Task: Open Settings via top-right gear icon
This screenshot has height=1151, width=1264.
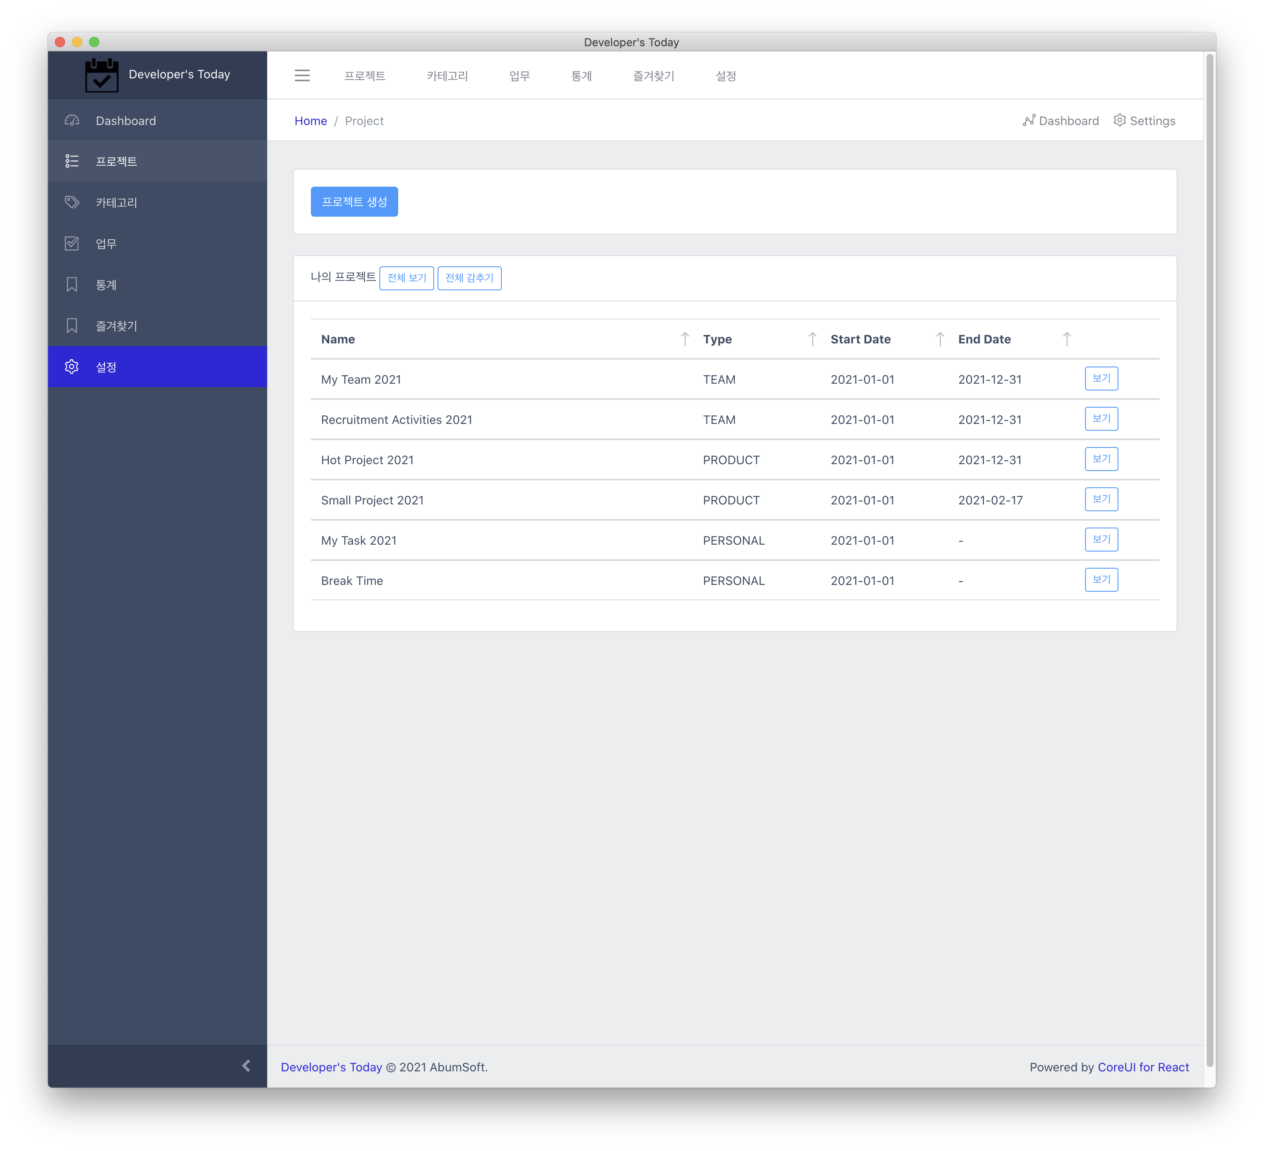Action: click(1120, 120)
